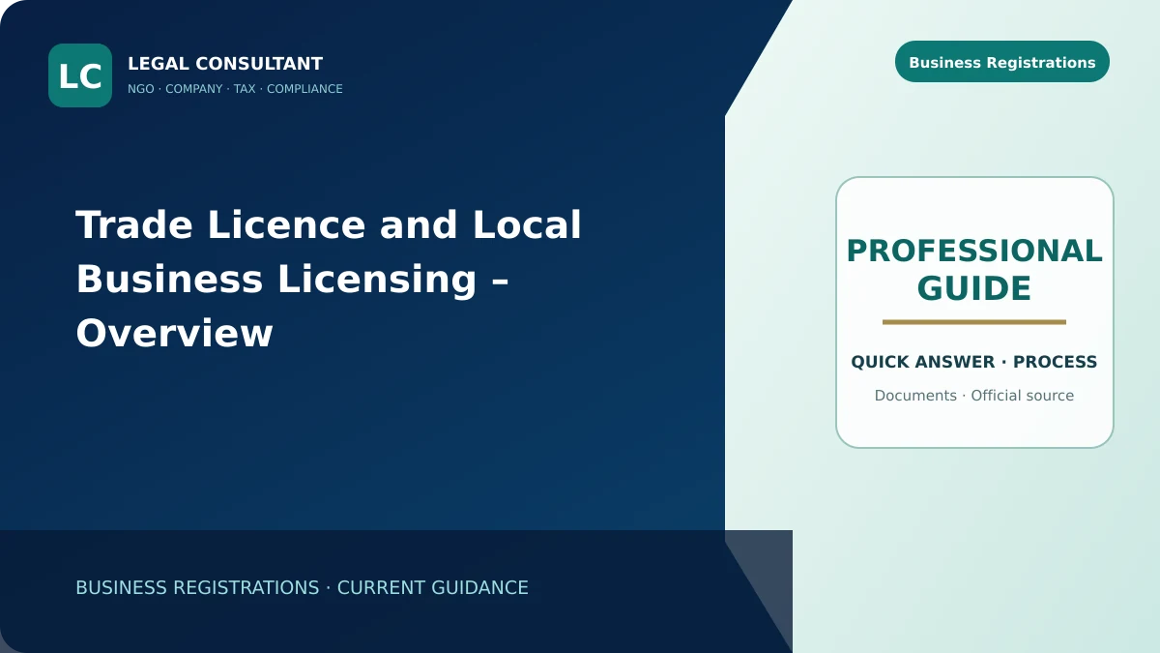Image resolution: width=1160 pixels, height=653 pixels.
Task: Click the Trade Licence and Local Business Licensing title
Action: point(329,279)
